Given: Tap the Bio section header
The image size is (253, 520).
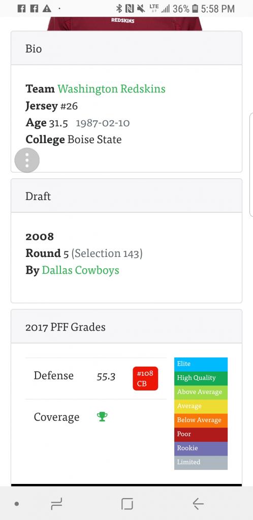Looking at the screenshot, I should coord(126,48).
